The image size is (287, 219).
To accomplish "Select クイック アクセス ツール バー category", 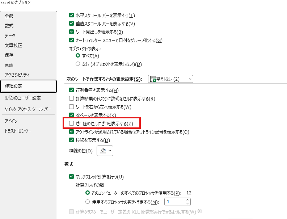I will tap(28, 109).
